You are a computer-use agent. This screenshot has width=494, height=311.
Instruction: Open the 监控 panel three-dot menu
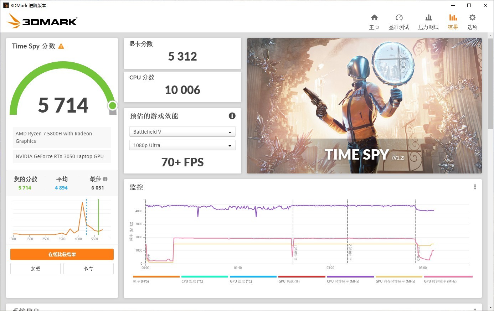475,187
